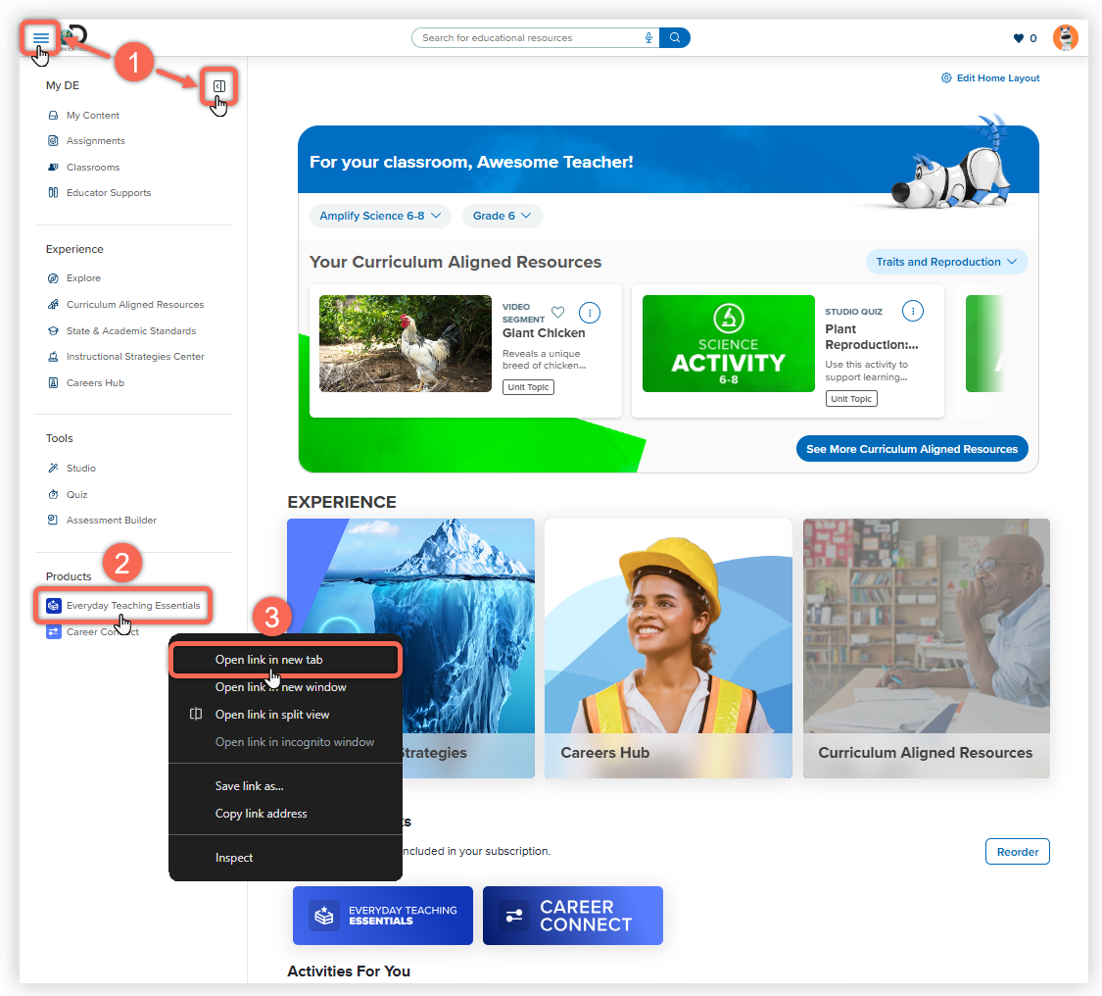The image size is (1102, 996).
Task: Open the Careers Hub experience card
Action: click(x=668, y=649)
